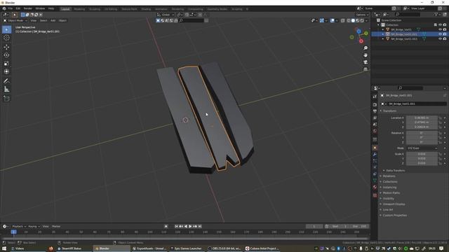This screenshot has height=252, width=449.
Task: Open the Physics properties tab
Action: coord(375,167)
